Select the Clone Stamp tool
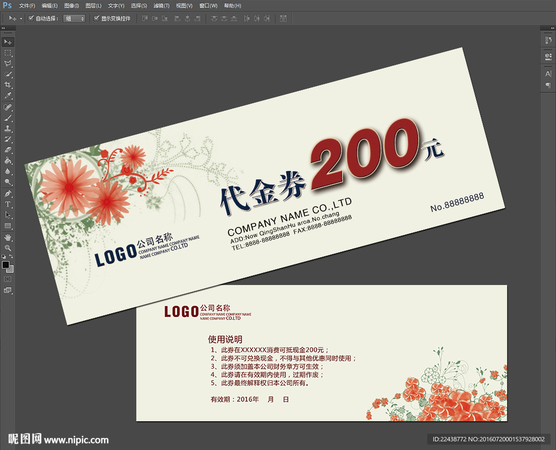556x450 pixels. coord(8,128)
